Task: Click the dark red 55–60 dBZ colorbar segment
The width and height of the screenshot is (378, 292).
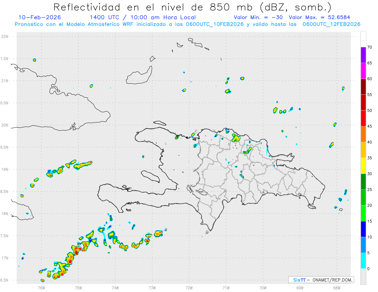Action: click(x=363, y=87)
